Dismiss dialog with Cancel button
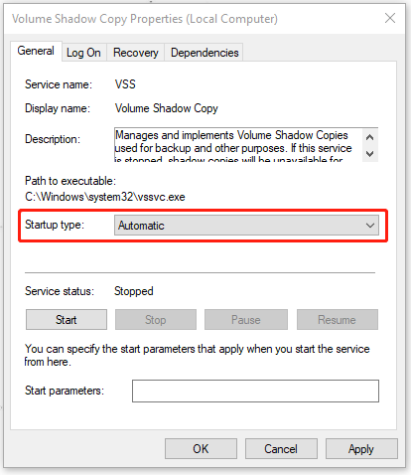 (x=281, y=449)
